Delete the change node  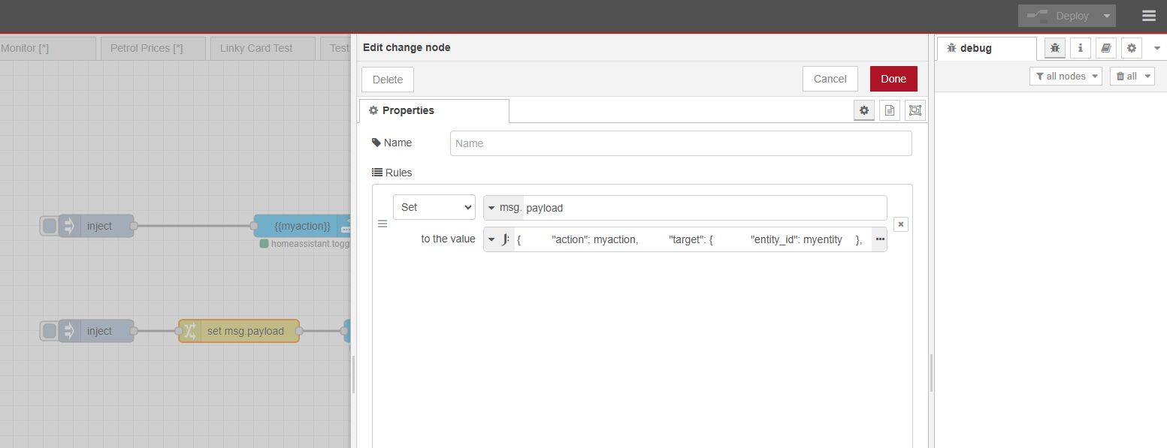[388, 80]
